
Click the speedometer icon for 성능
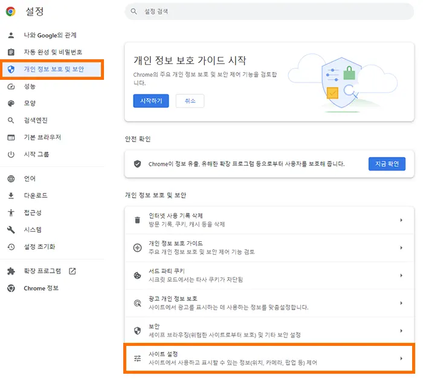point(11,86)
